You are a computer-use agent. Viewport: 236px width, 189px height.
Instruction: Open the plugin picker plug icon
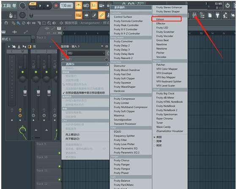(217, 15)
